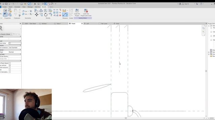The width and height of the screenshot is (215, 120).
Task: Click the Round Connector 'Use Diameter' value field
Action: 15,48
